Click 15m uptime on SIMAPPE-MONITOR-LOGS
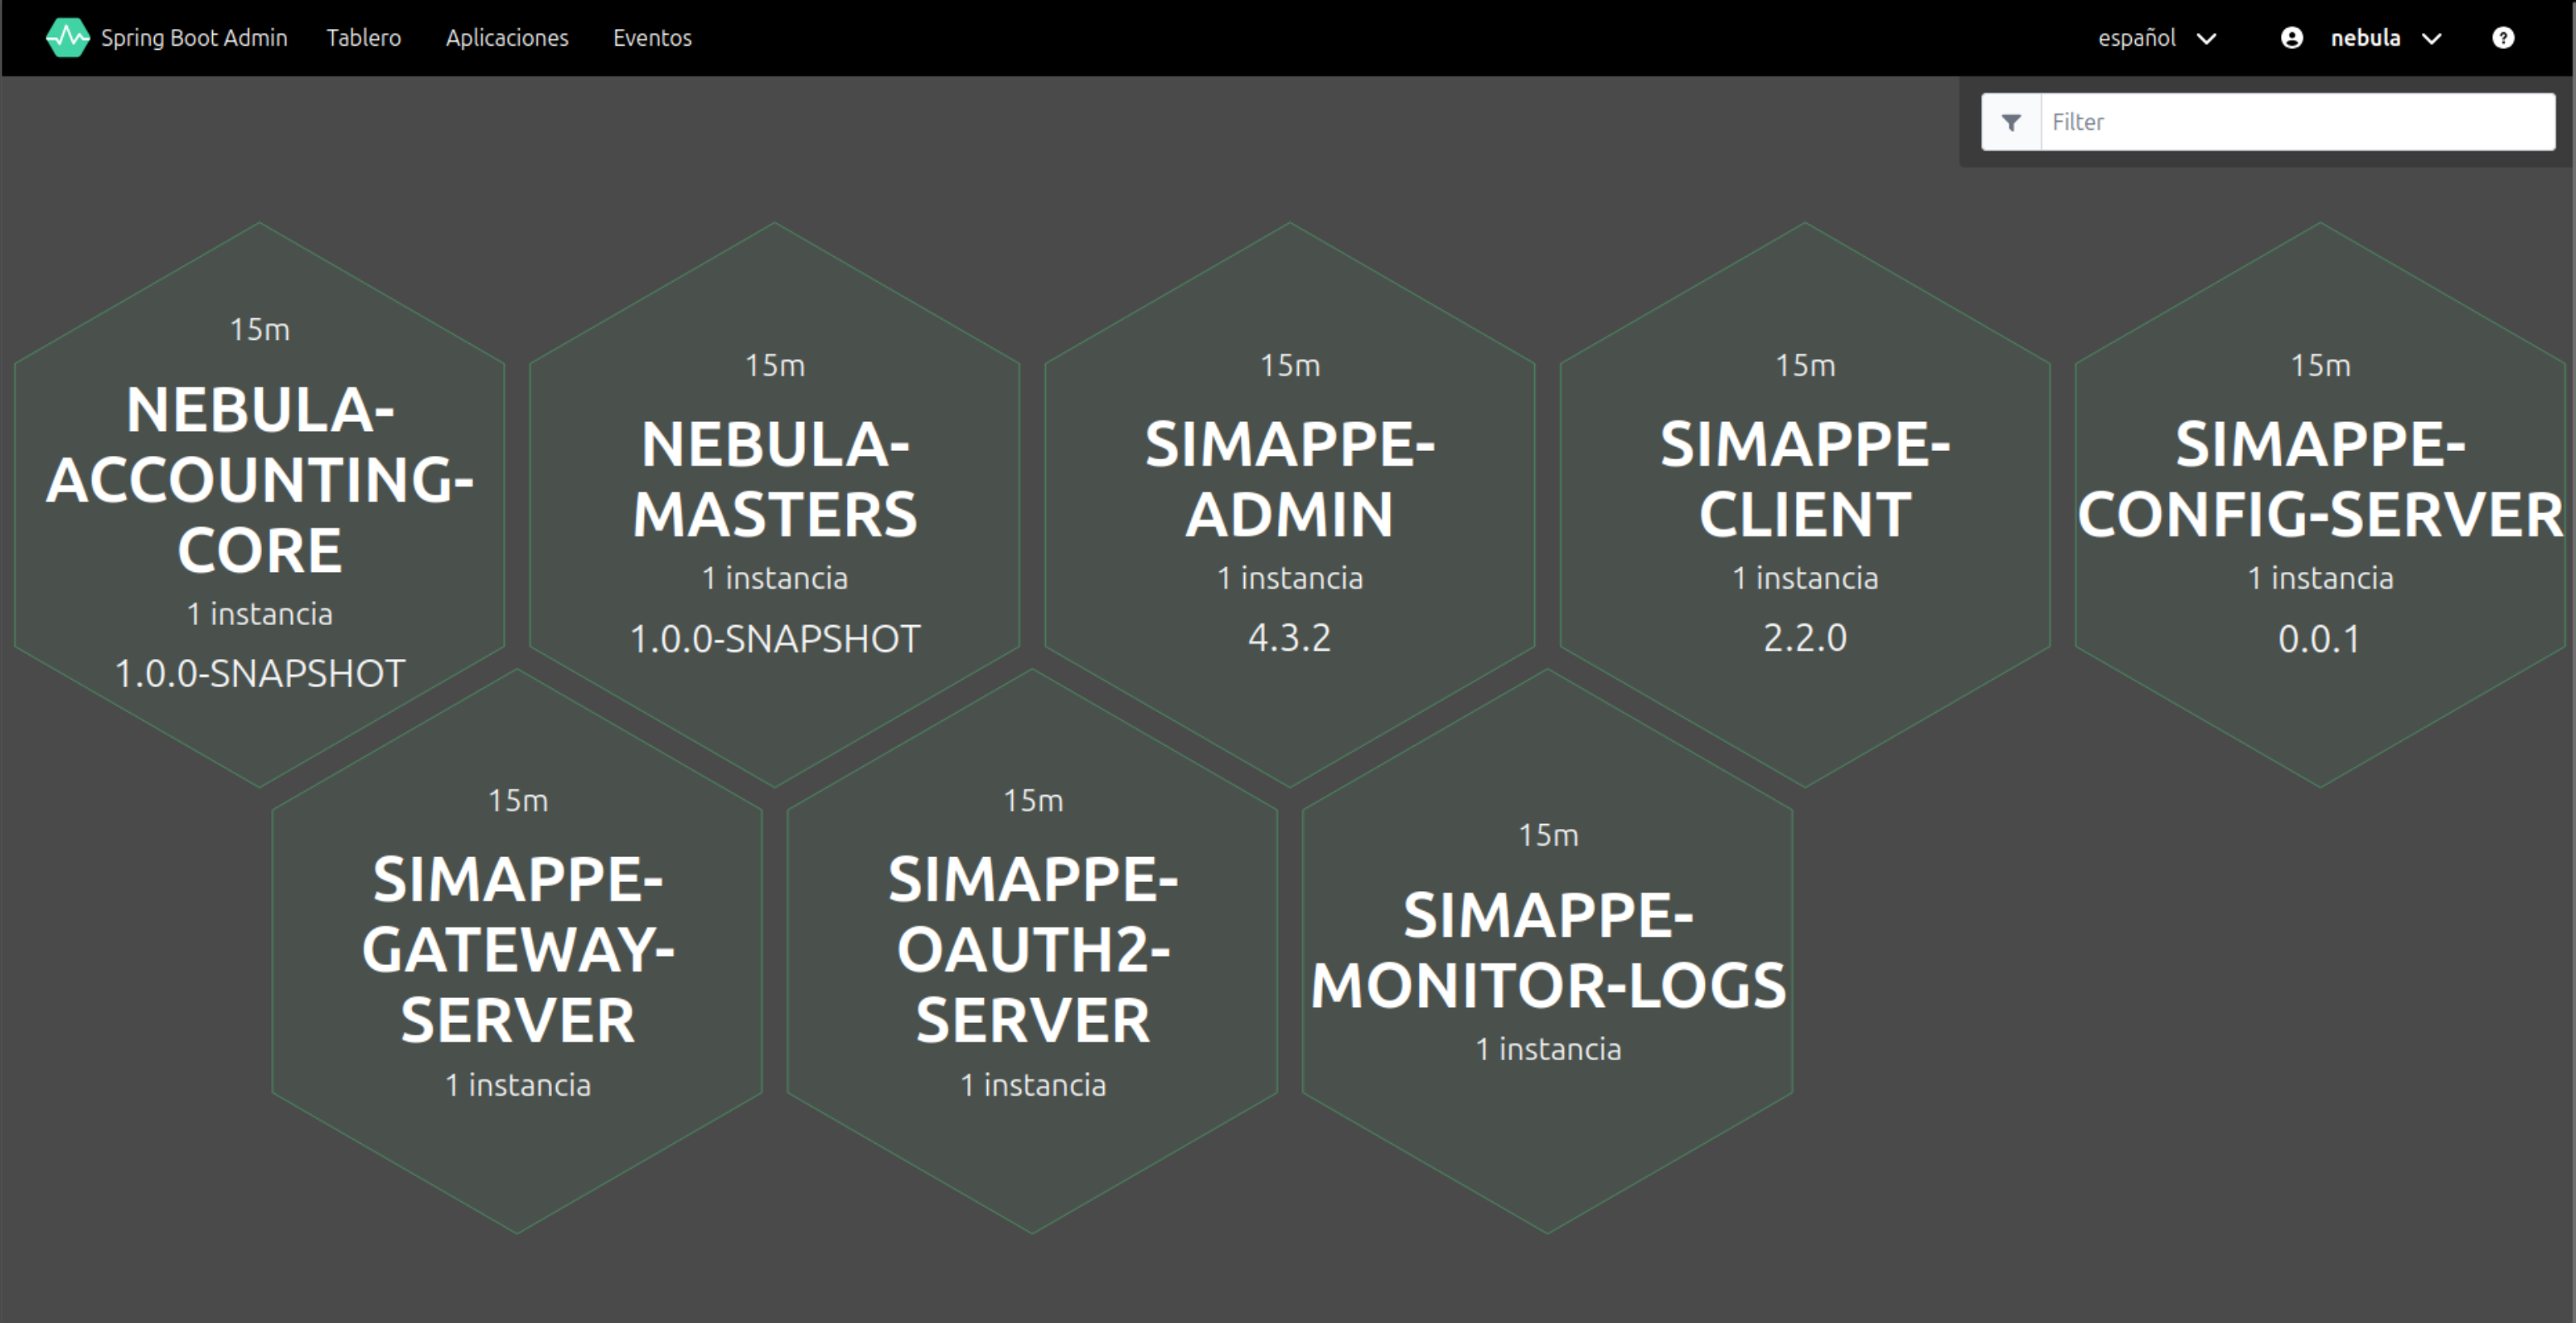2576x1323 pixels. tap(1548, 835)
